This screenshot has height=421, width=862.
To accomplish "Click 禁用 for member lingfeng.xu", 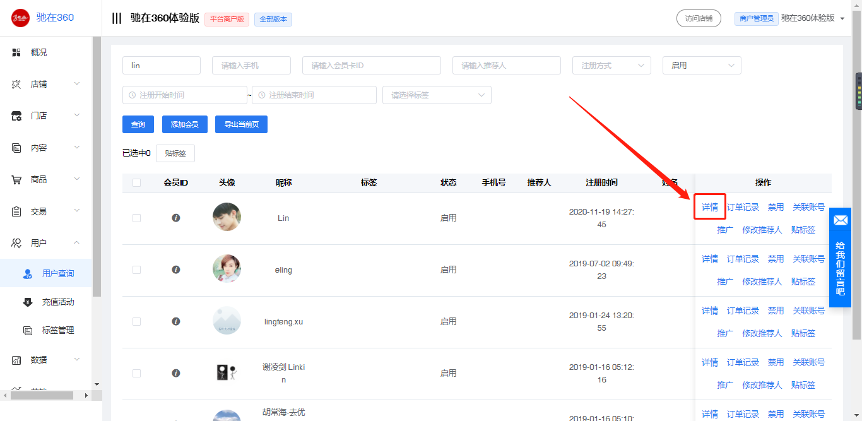I will tap(776, 311).
